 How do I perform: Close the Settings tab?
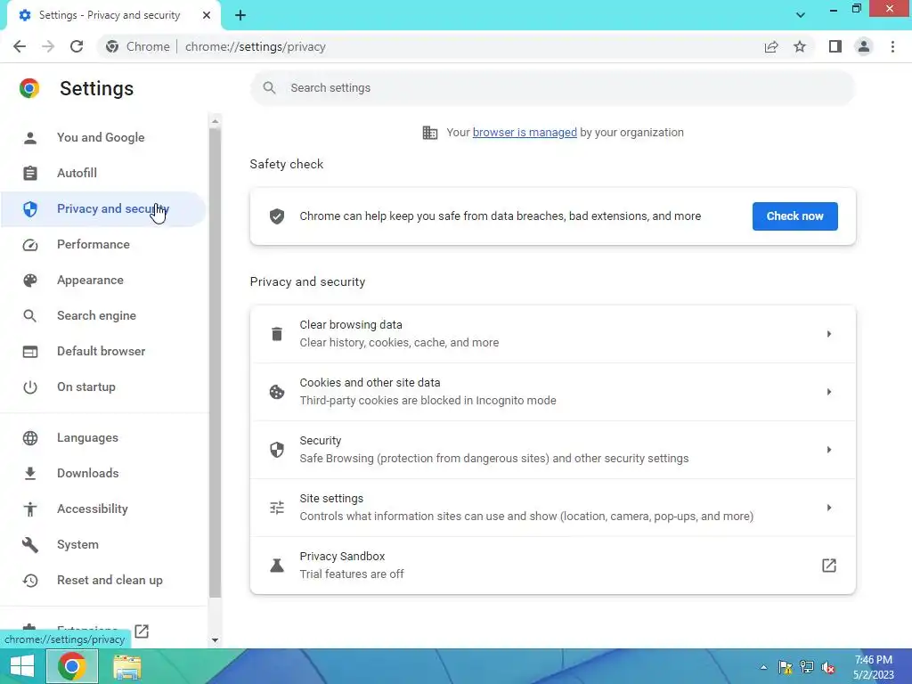[x=207, y=15]
